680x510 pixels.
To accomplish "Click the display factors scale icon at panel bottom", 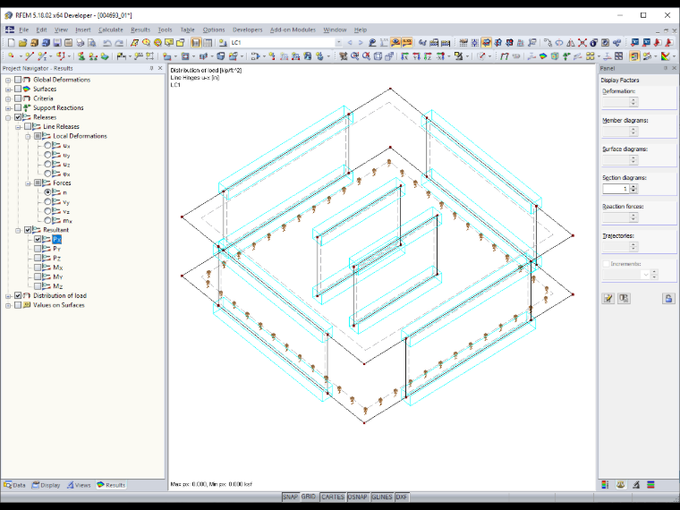I will [x=621, y=485].
